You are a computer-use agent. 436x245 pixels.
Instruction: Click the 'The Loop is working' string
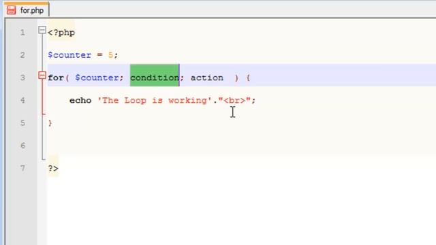(155, 100)
